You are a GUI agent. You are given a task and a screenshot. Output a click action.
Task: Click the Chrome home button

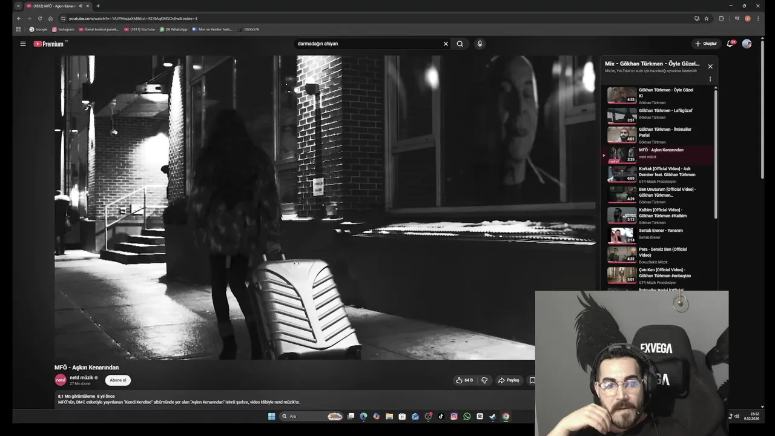coord(50,18)
